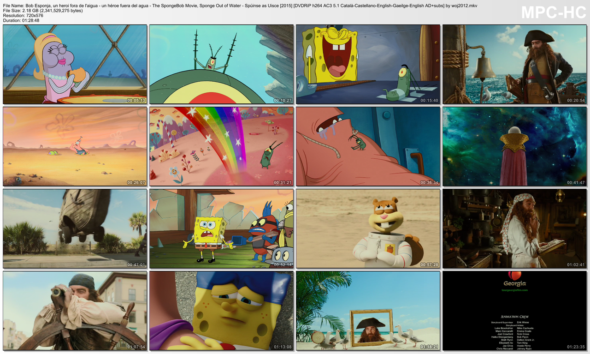Select the spyglass pirate frame at 01:07:54

75,311
